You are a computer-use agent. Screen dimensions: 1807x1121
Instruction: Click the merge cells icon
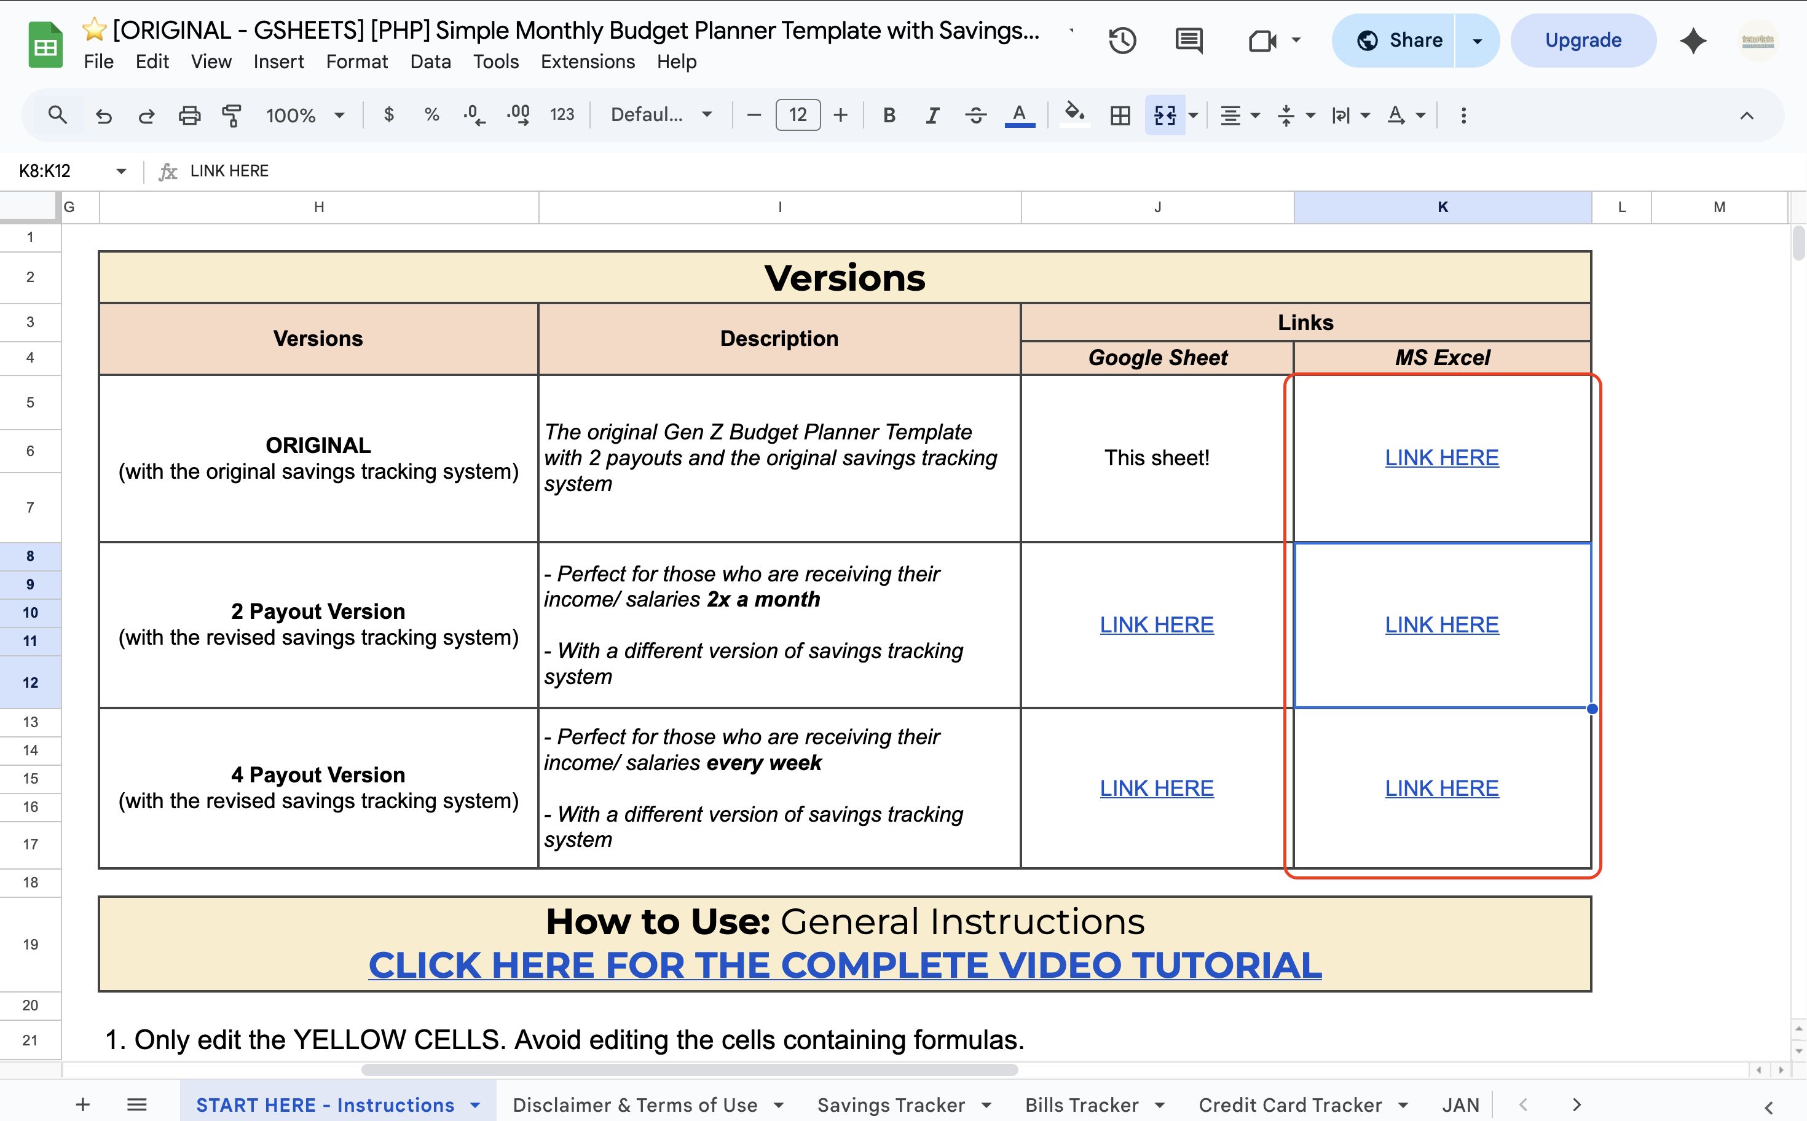(1164, 115)
